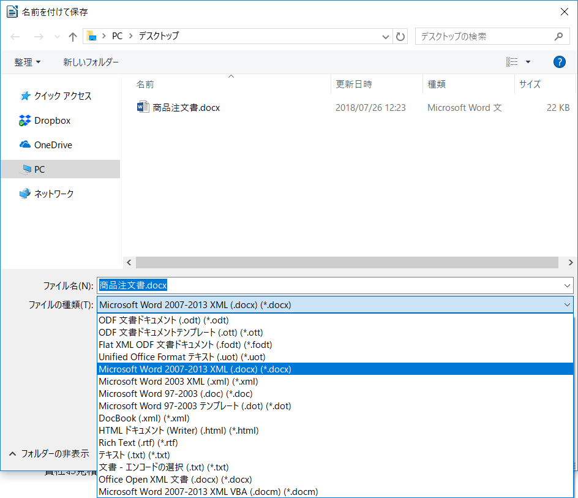This screenshot has width=578, height=498.
Task: Click PC in the breadcrumb path
Action: click(x=117, y=37)
